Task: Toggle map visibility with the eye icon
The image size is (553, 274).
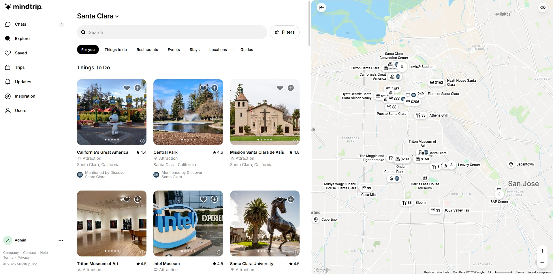Action: (x=543, y=7)
